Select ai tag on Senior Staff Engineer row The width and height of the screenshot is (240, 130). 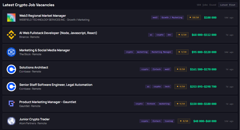click(x=148, y=87)
